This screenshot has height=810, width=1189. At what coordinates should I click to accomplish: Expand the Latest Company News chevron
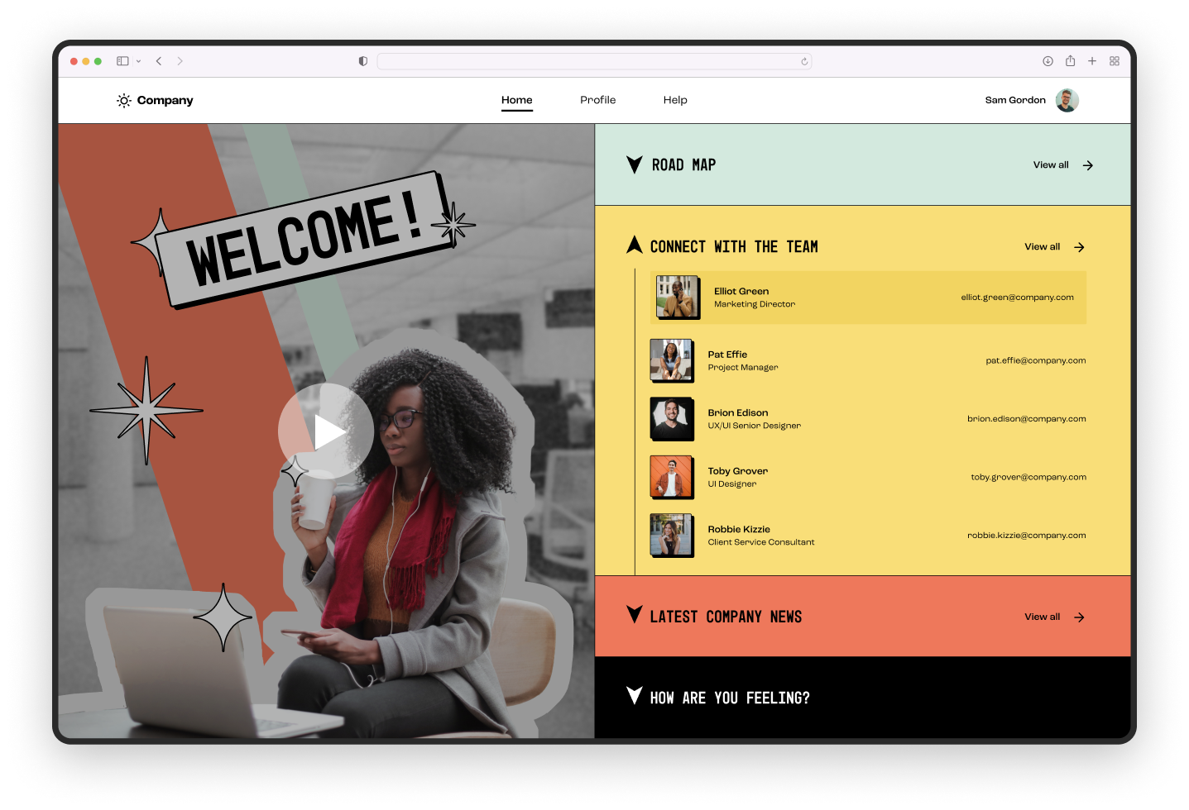(x=635, y=615)
